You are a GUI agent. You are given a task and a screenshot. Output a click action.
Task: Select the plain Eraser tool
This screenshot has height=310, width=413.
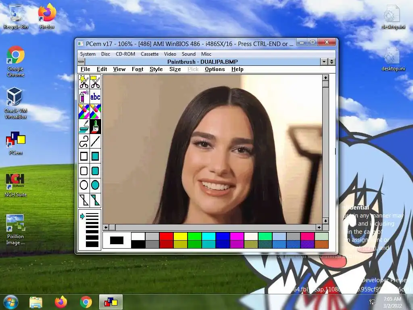click(95, 111)
